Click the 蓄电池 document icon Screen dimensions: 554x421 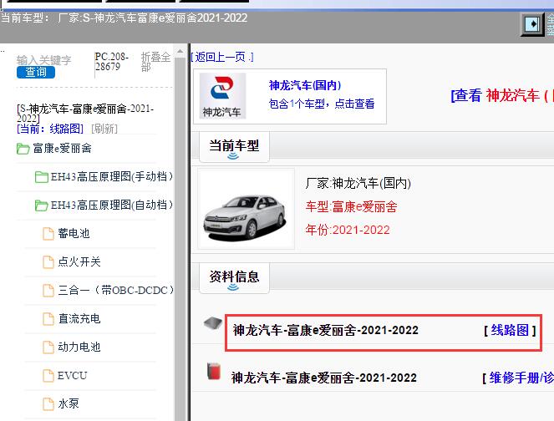click(x=48, y=233)
